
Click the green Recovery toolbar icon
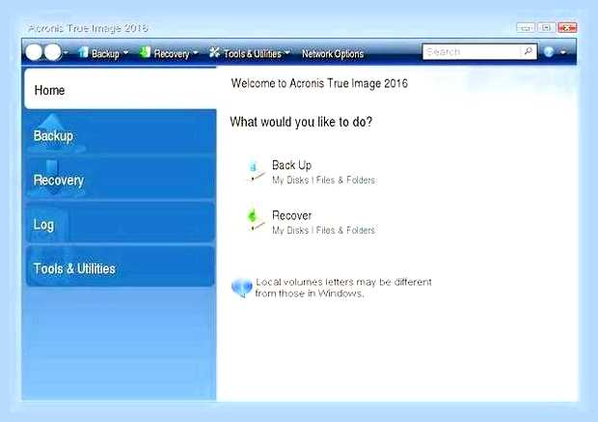pos(145,52)
